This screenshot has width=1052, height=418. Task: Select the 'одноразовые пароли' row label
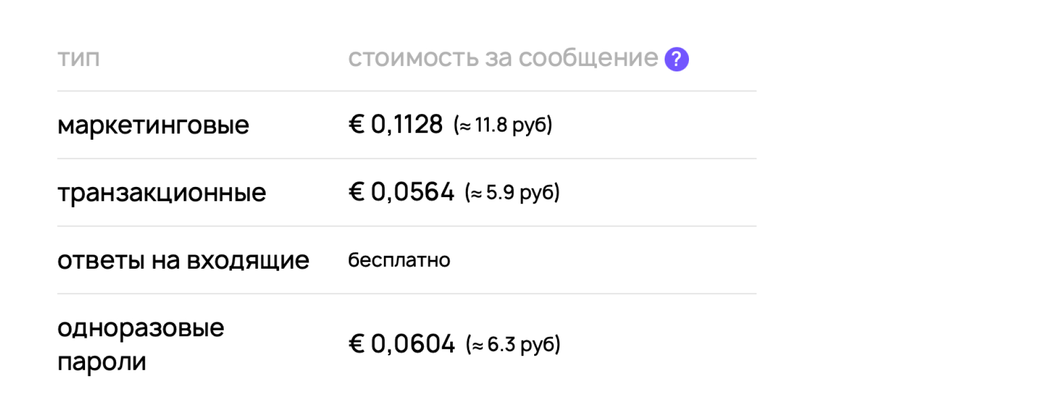pos(141,344)
